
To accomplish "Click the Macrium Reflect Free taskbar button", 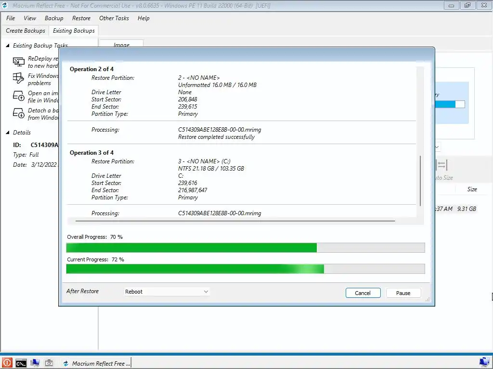I will (96, 363).
